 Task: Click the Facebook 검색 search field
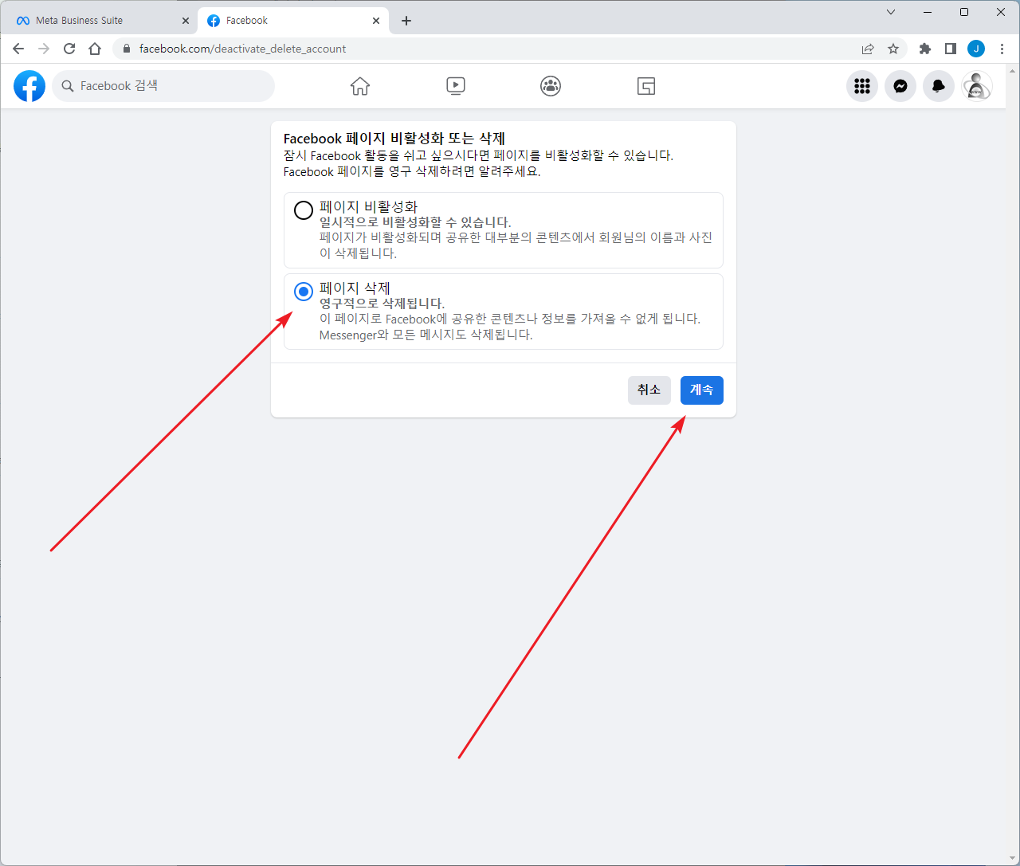163,86
